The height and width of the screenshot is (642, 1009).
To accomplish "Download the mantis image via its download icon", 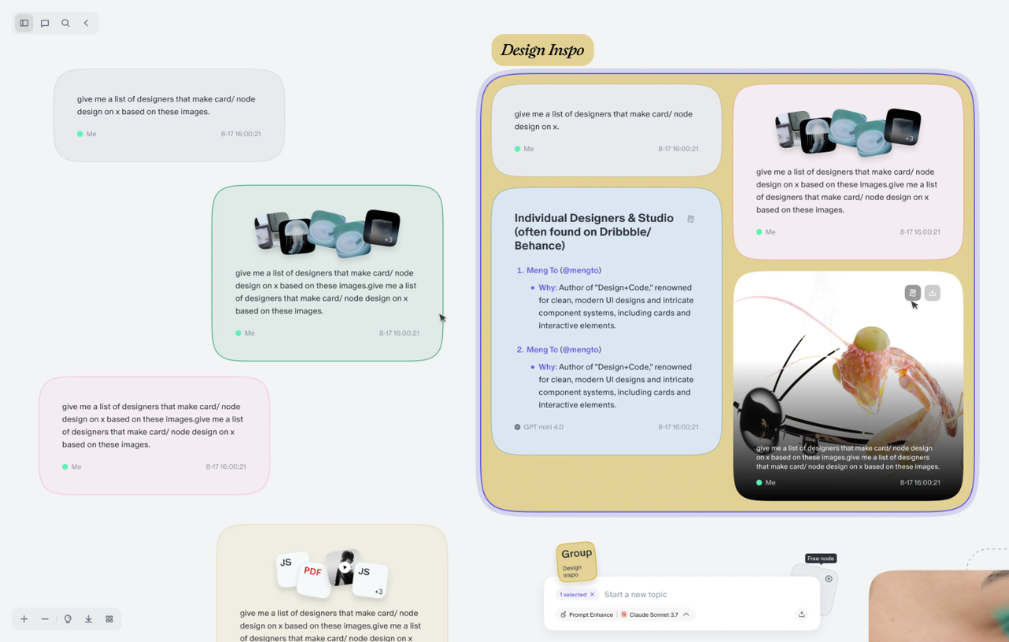I will (932, 292).
